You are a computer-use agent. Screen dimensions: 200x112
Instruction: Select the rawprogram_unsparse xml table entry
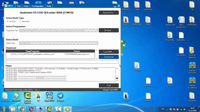[x=32, y=54]
